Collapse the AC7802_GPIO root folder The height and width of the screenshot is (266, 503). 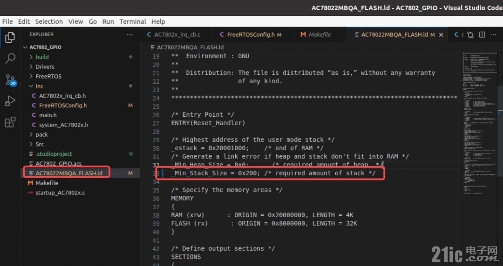click(x=25, y=47)
